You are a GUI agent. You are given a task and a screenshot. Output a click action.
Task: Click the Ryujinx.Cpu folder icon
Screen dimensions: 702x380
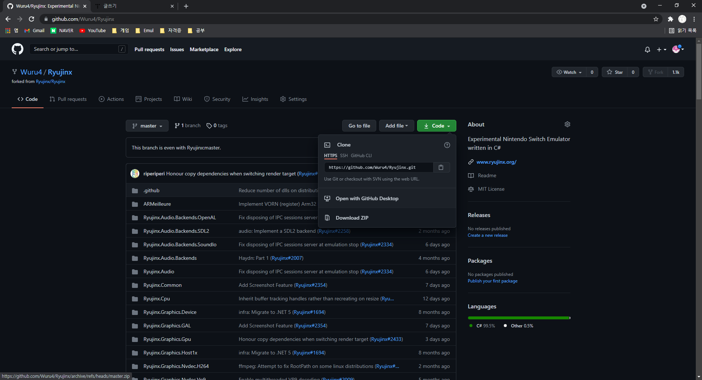[x=135, y=299]
